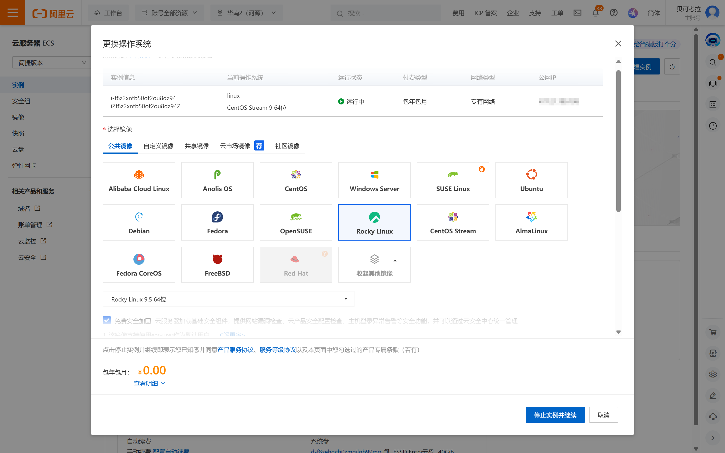Pick the Windows Server image tile

click(x=374, y=180)
